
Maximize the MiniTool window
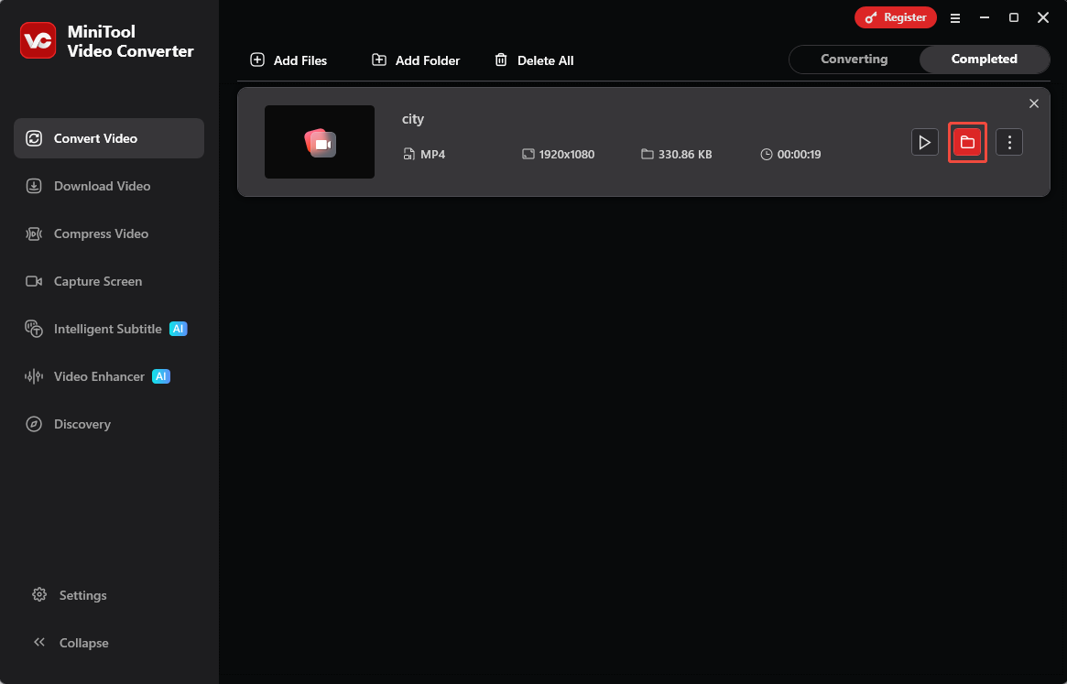click(x=1014, y=17)
